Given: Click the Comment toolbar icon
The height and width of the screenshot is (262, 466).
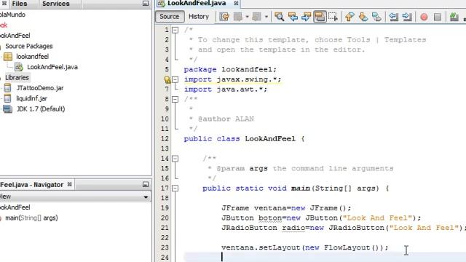Looking at the screenshot, I should (454, 17).
